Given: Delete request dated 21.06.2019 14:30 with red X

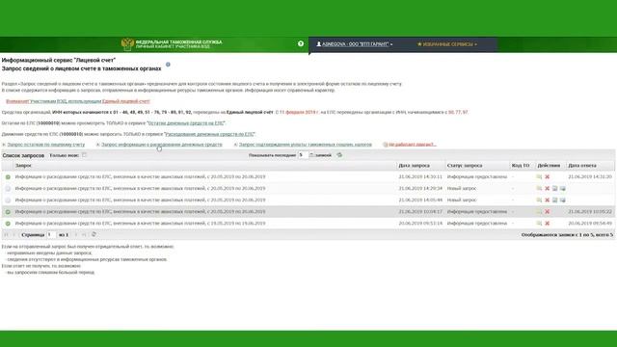Looking at the screenshot, I should [547, 177].
